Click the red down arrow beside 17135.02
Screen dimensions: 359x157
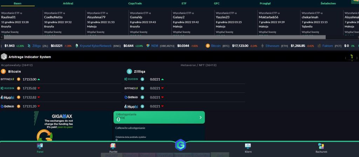[39, 88]
